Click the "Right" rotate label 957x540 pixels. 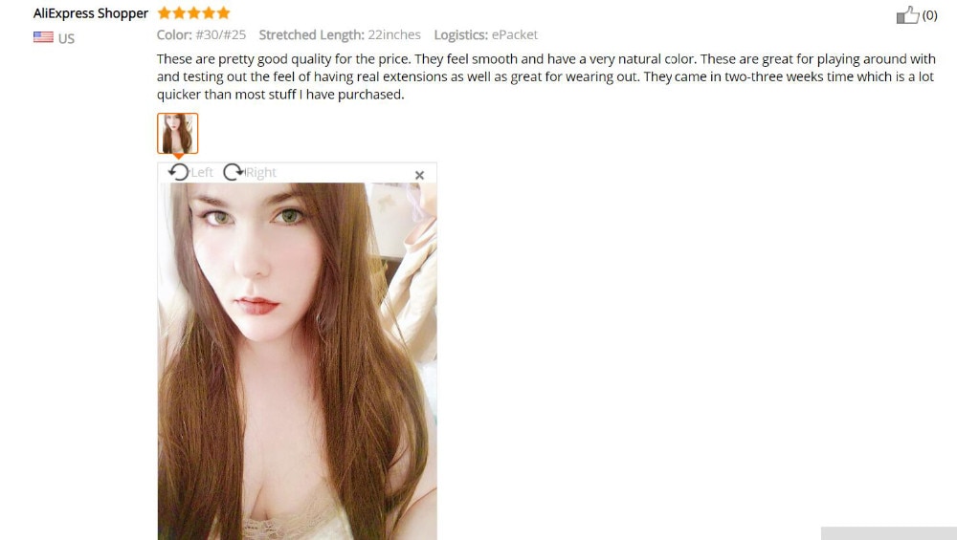pyautogui.click(x=261, y=172)
